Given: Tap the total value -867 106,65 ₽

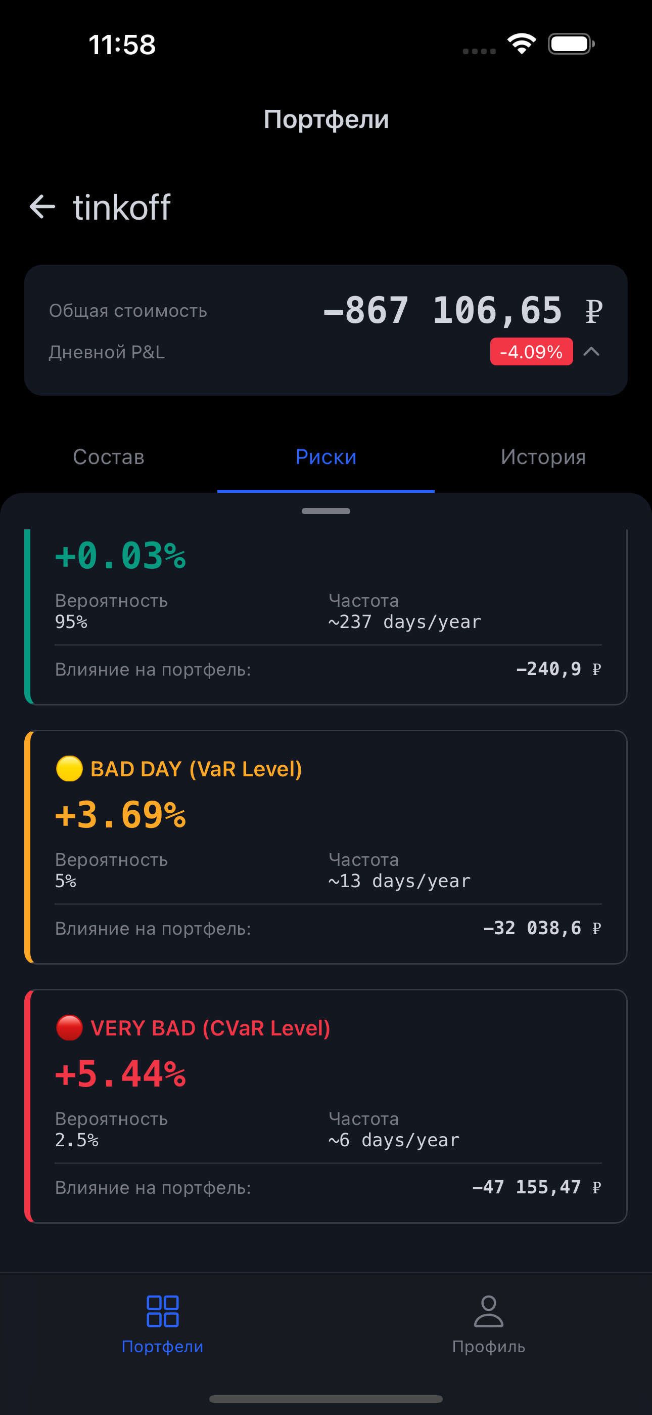Looking at the screenshot, I should click(x=462, y=310).
